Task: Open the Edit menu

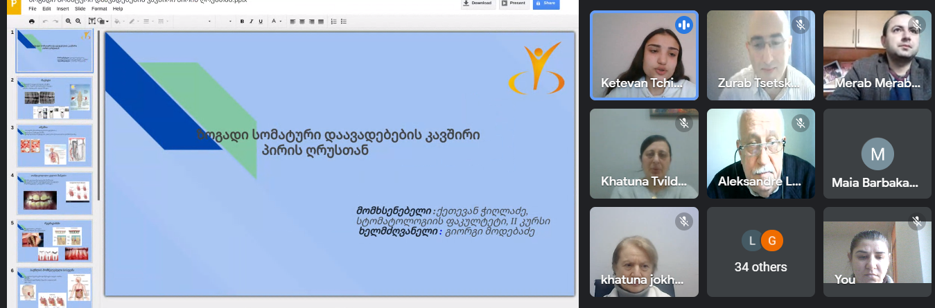Action: [46, 9]
